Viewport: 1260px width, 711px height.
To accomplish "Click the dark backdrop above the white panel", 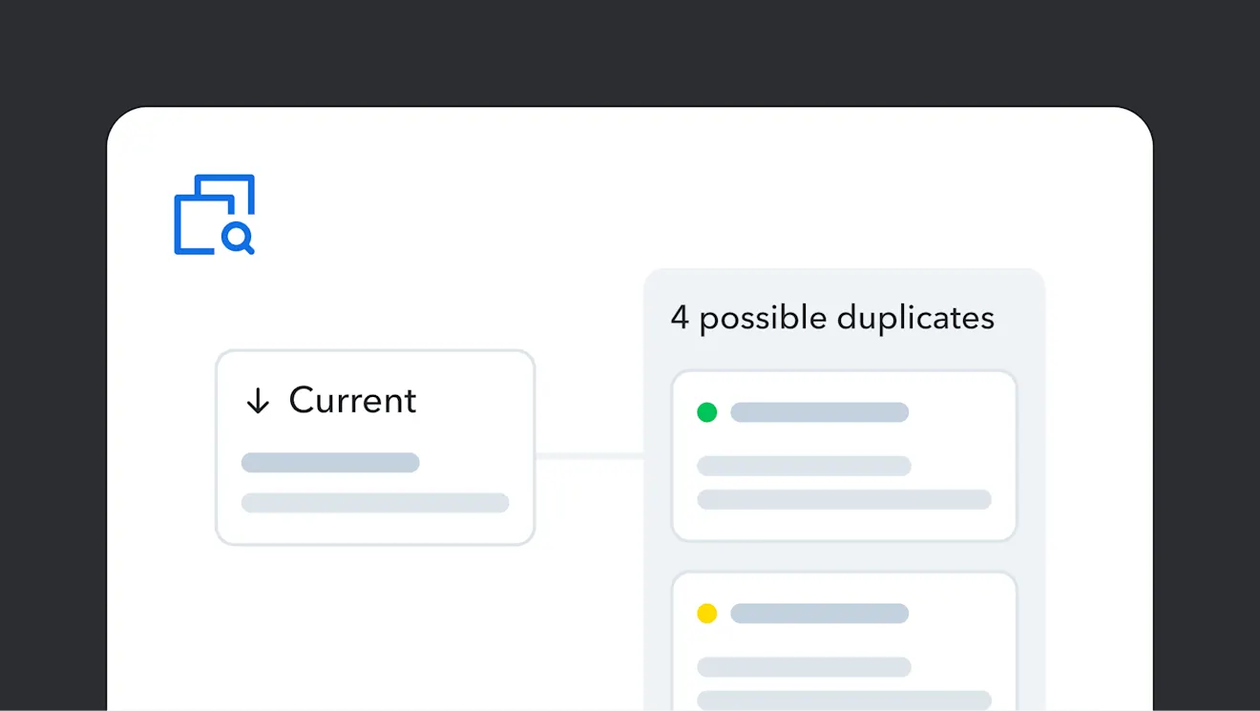I will coord(630,52).
